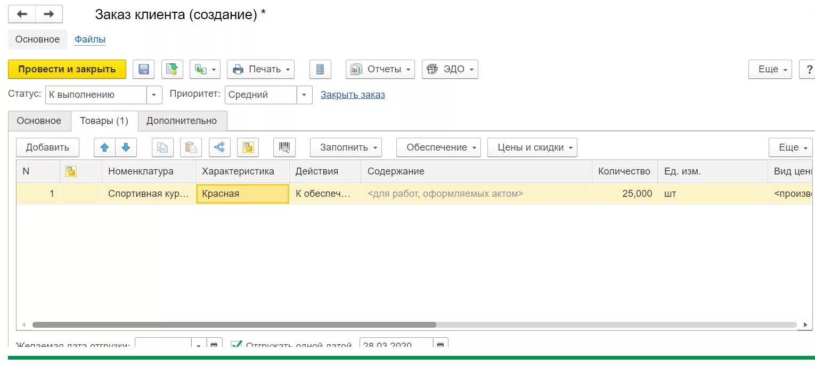Click 'Провести и закрыть' button
815x366 pixels.
click(x=67, y=69)
